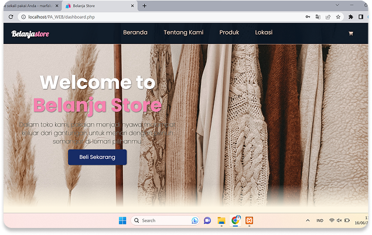Click the Belanjastore logo
Viewport: 372px width, 235px height.
click(x=30, y=33)
